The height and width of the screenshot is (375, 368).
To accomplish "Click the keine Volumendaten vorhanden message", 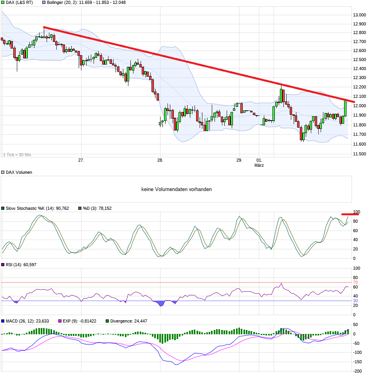I will (x=177, y=189).
